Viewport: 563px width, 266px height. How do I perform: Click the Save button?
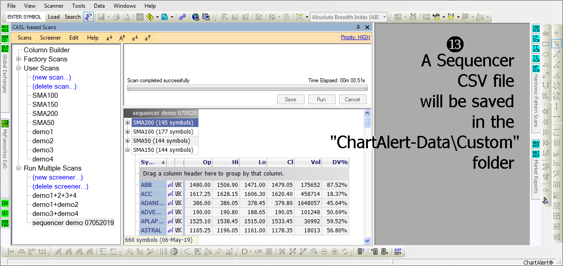click(290, 100)
